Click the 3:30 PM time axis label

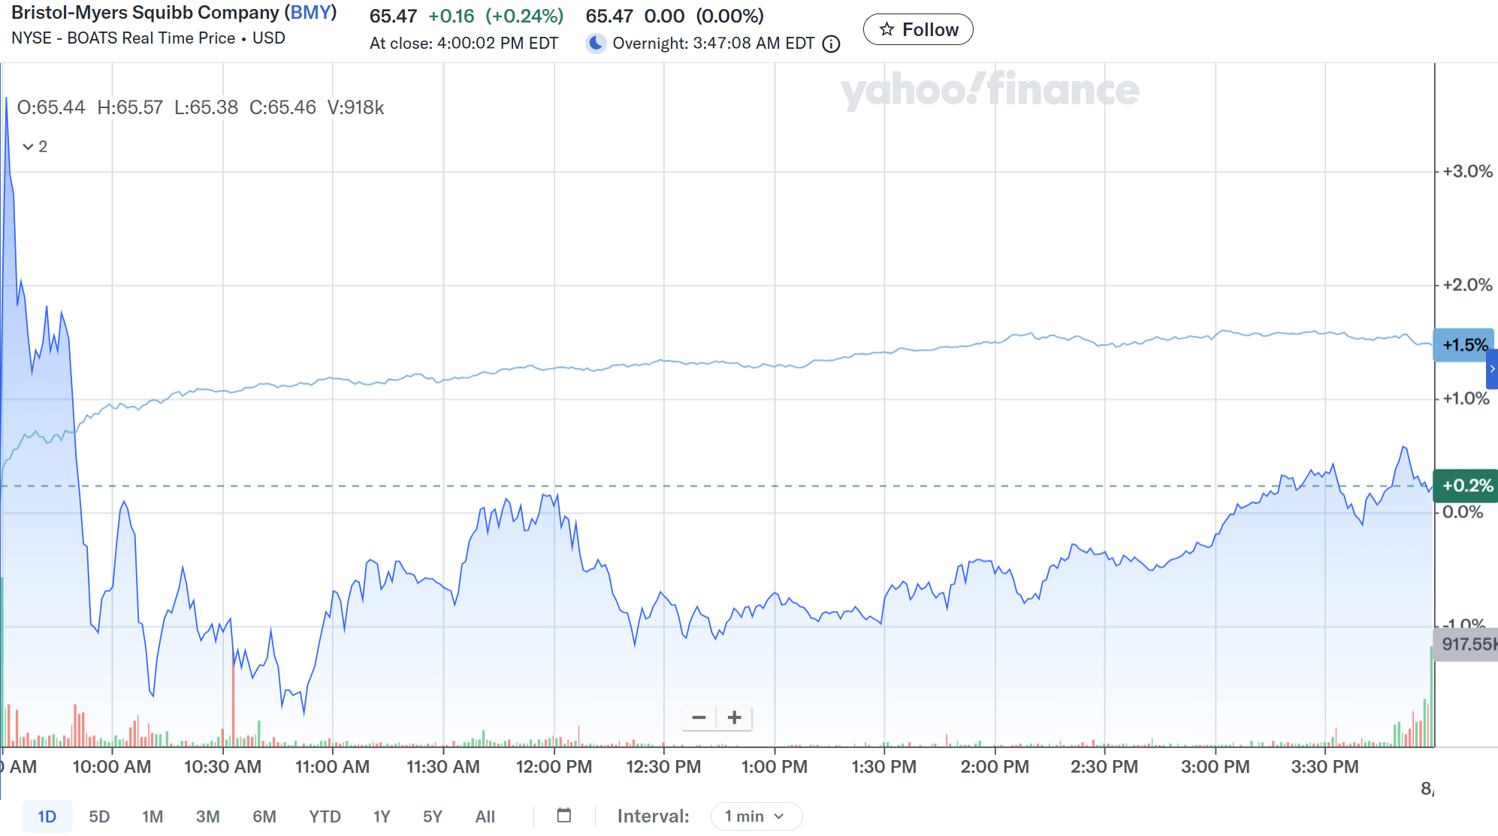click(1325, 767)
